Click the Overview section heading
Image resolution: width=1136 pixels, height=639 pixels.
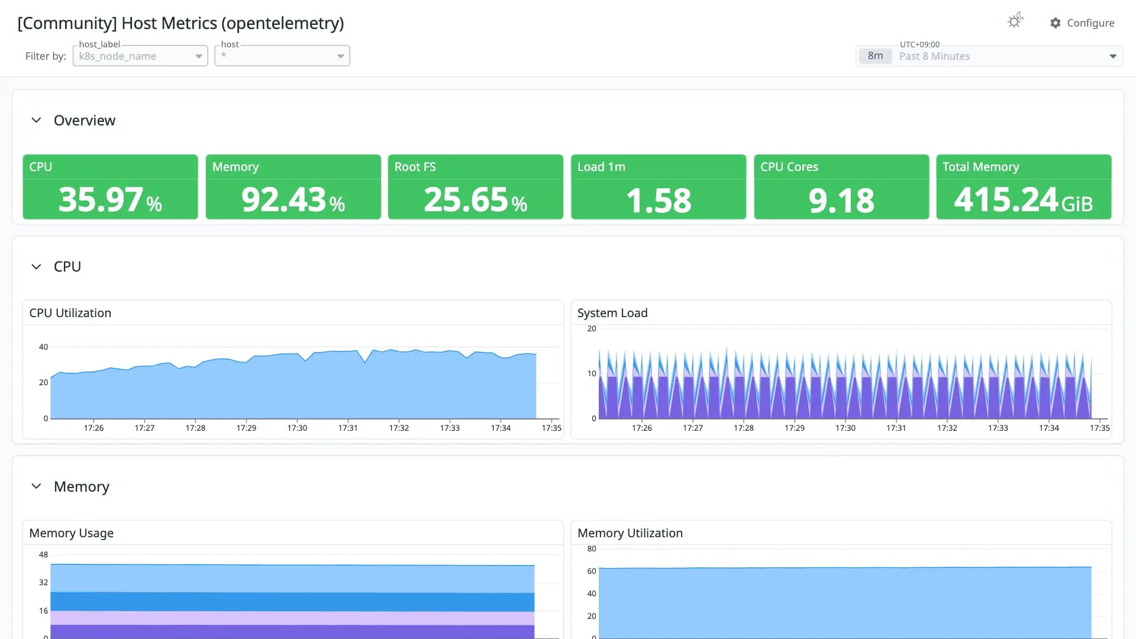85,120
